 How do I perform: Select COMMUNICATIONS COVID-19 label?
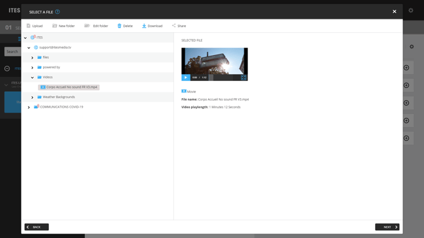pos(61,107)
